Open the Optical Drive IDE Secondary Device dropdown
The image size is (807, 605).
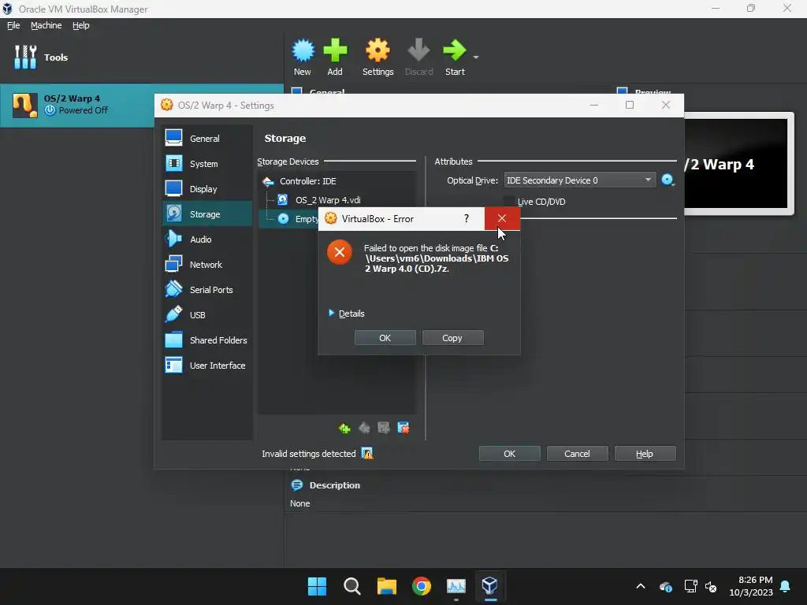(x=579, y=180)
